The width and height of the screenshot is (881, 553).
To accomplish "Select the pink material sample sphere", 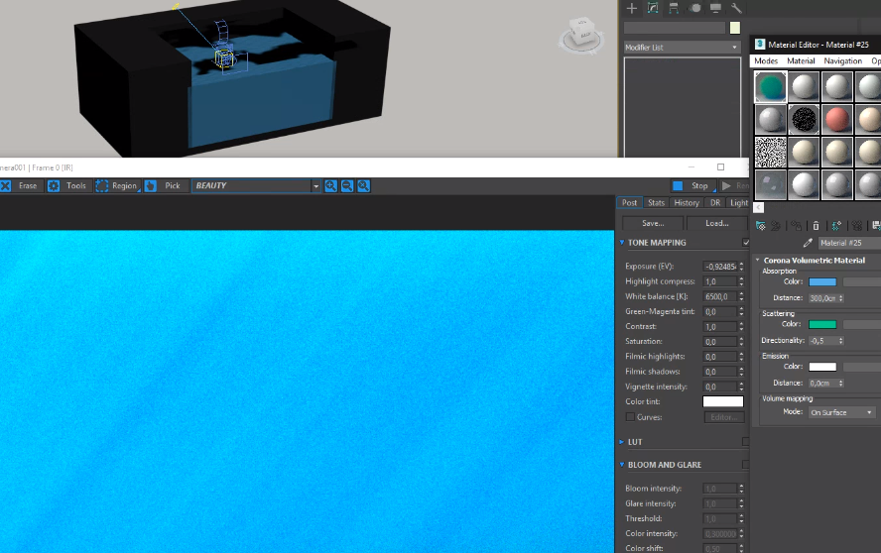I will tap(838, 120).
